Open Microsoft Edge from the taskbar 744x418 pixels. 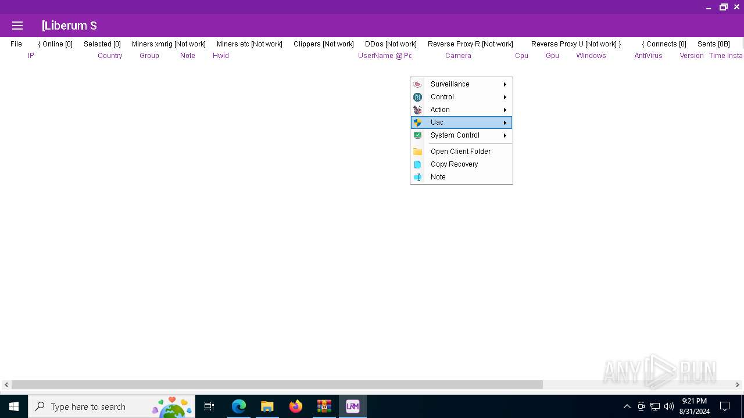tap(239, 406)
